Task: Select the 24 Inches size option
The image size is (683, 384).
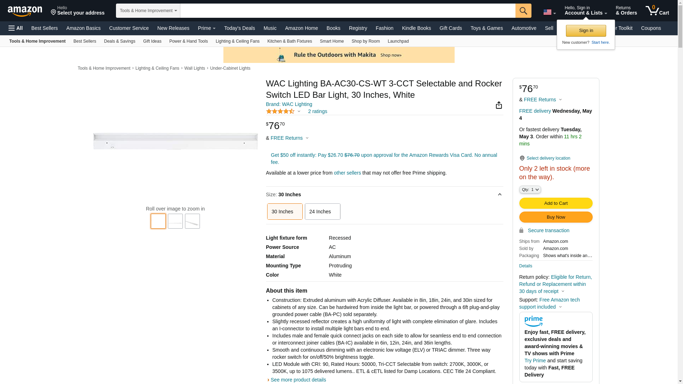Action: [x=322, y=212]
